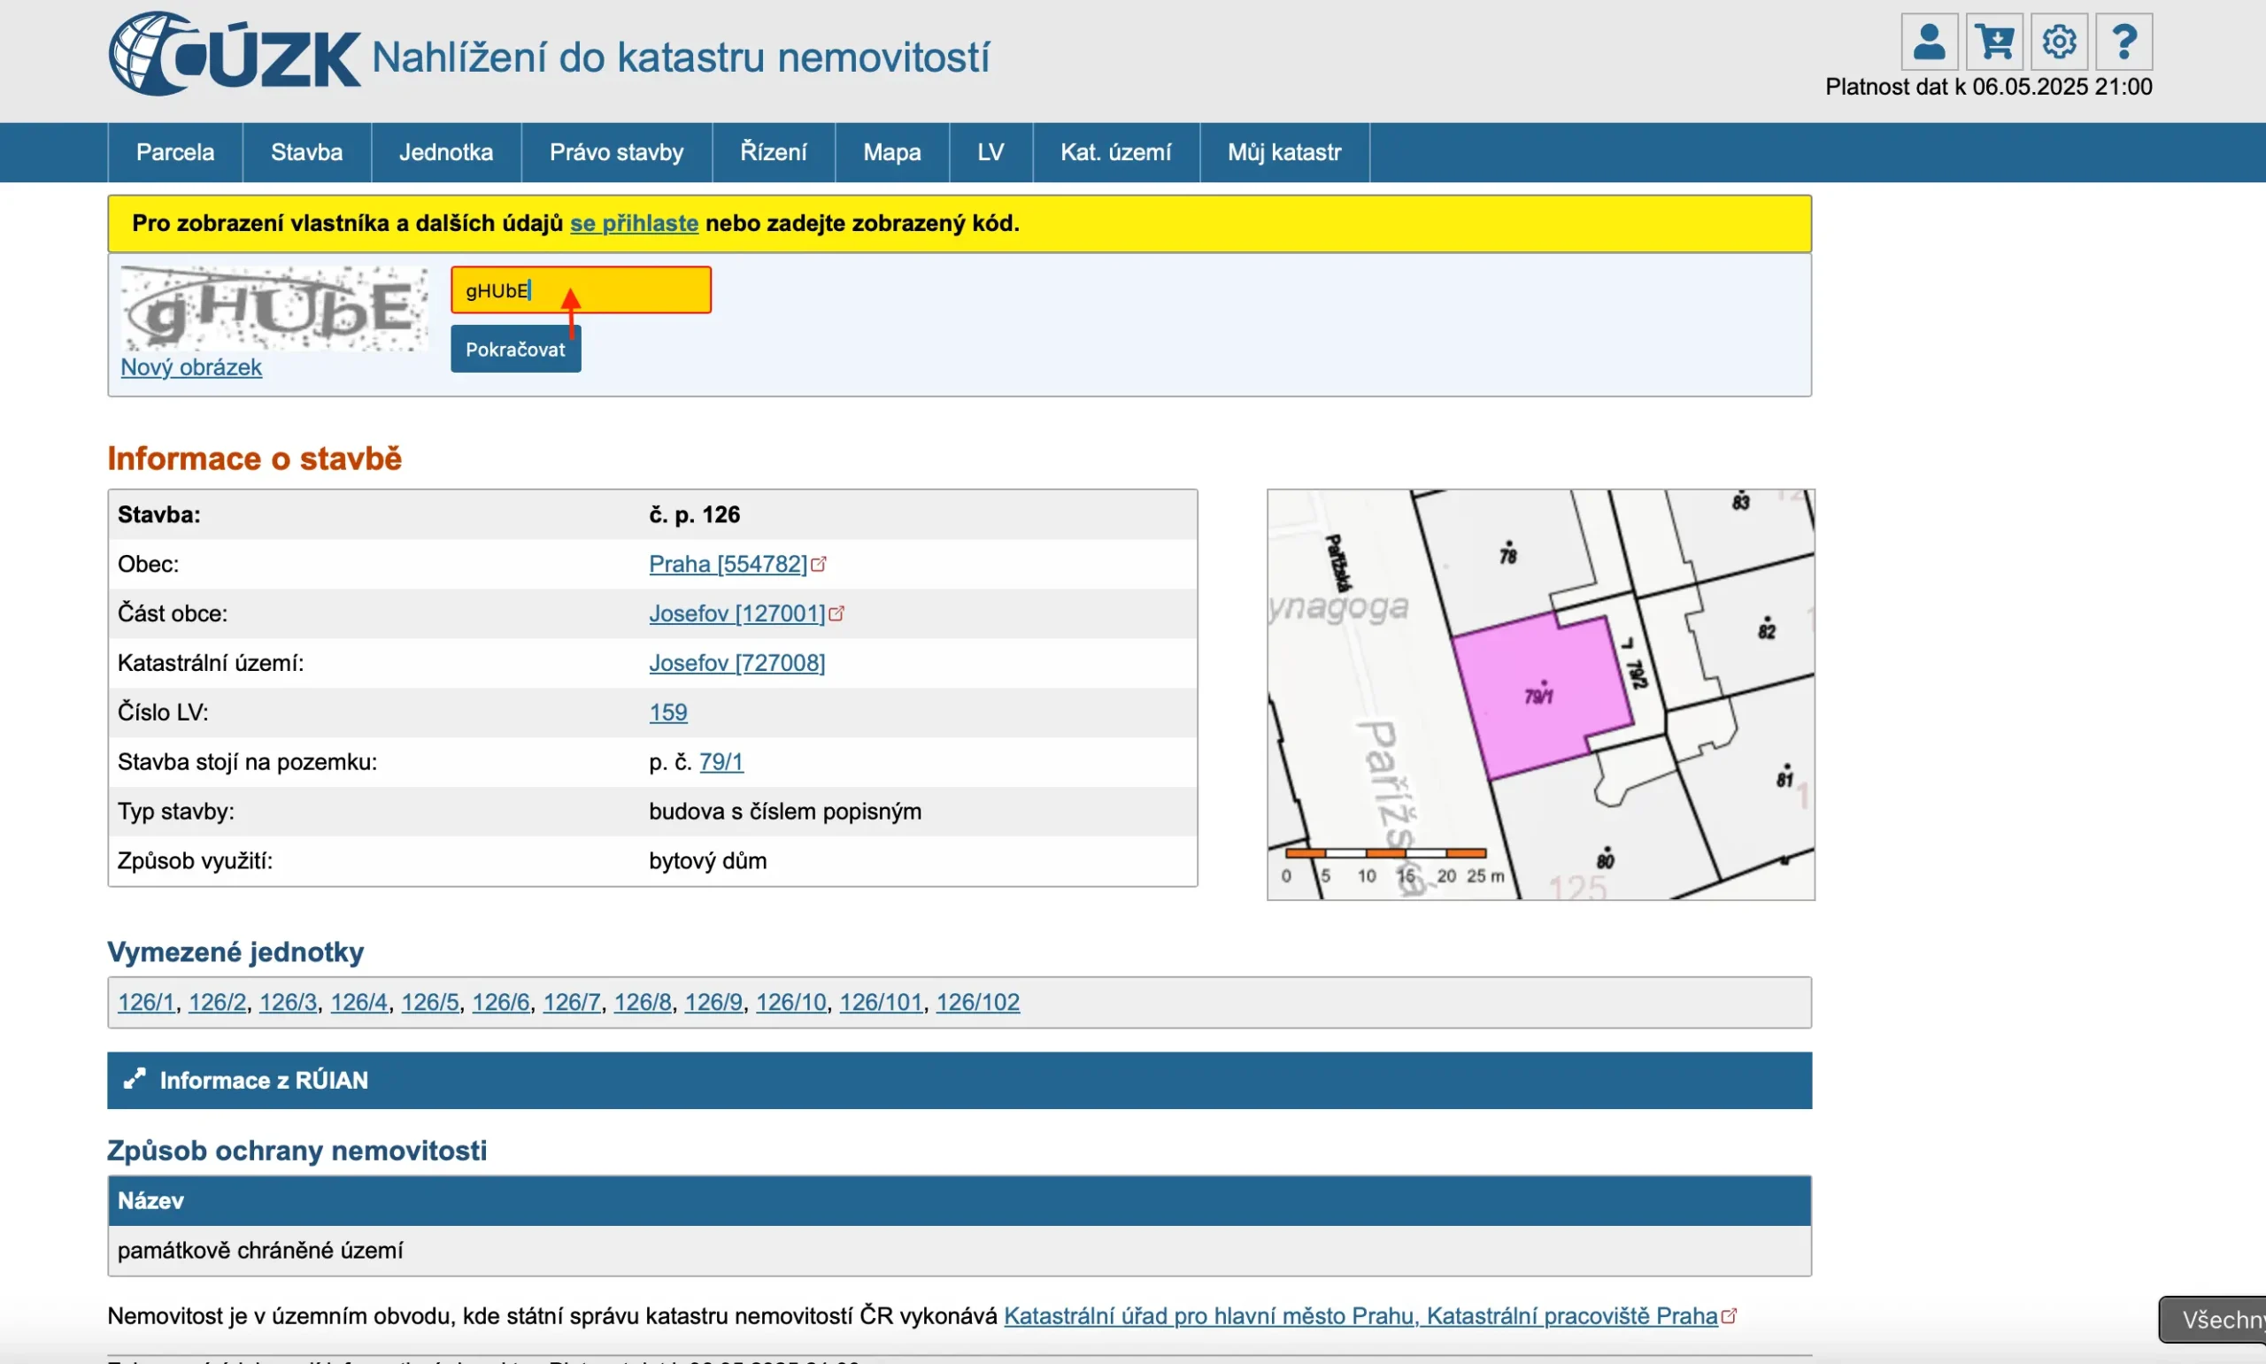2266x1364 pixels.
Task: Follow the se přihlaste login link
Action: pos(633,223)
